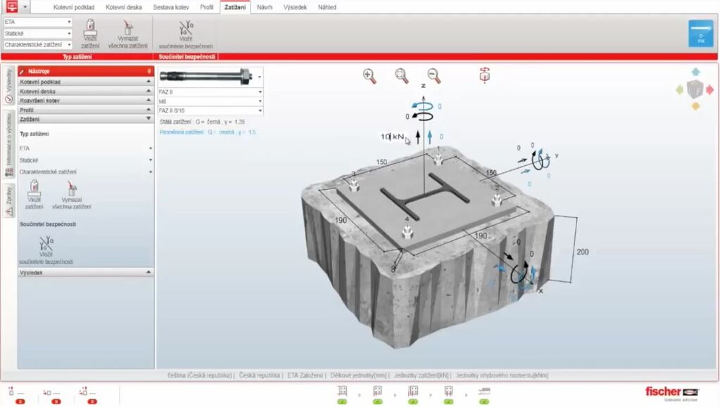Click Vymazat všechna zatížení in the ribbon

click(x=127, y=34)
